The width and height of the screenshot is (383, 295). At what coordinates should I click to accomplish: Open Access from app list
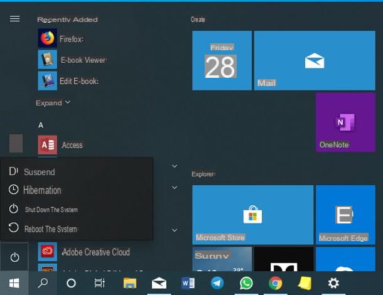click(x=60, y=145)
